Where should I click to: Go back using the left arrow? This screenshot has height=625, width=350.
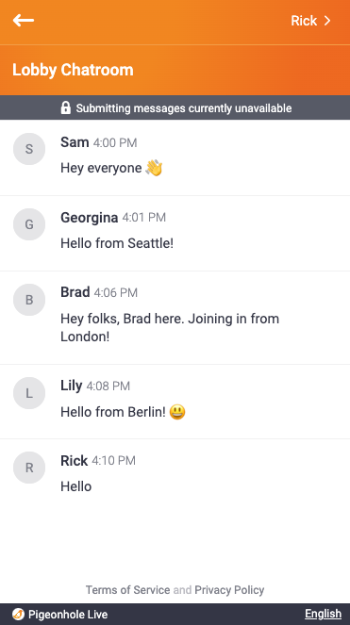coord(24,21)
